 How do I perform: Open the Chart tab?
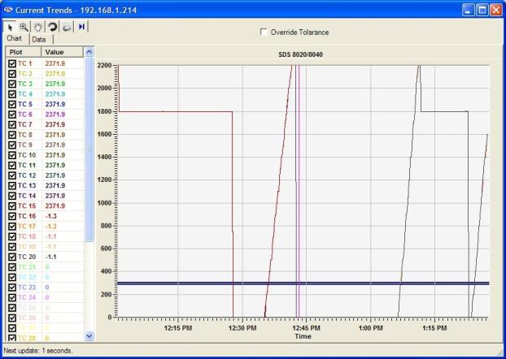(x=15, y=39)
